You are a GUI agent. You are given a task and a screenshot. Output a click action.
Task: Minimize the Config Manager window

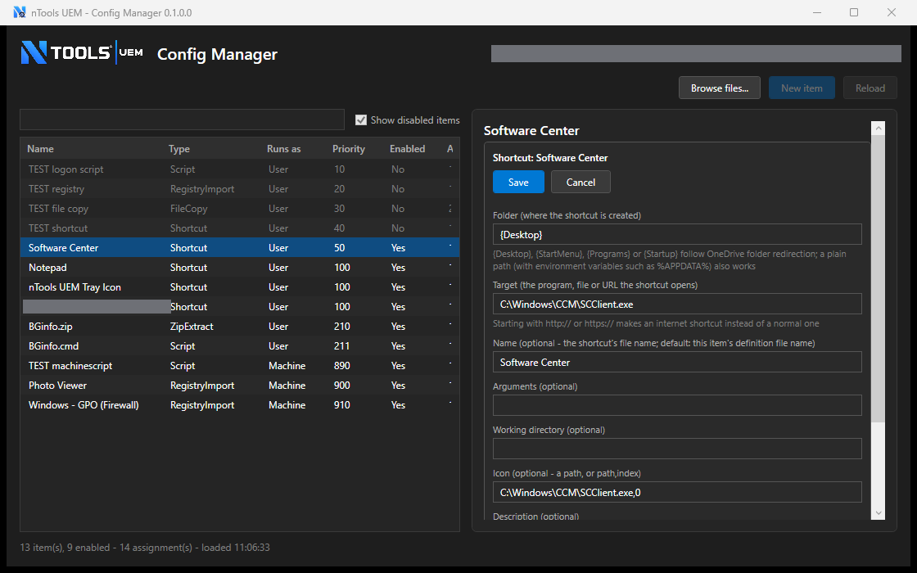point(817,12)
